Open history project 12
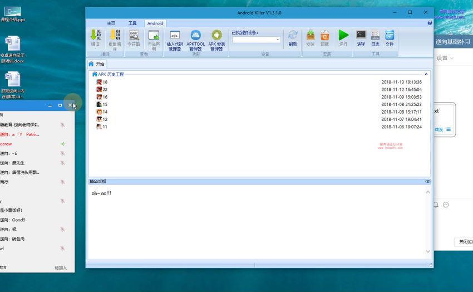Image resolution: width=473 pixels, height=292 pixels. (102, 119)
